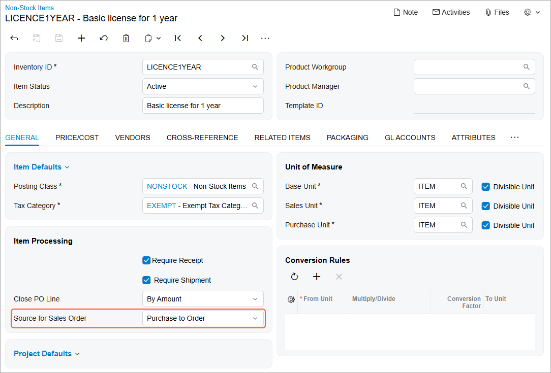The height and width of the screenshot is (373, 551).
Task: Switch to the PRICE/COST tab
Action: 77,138
